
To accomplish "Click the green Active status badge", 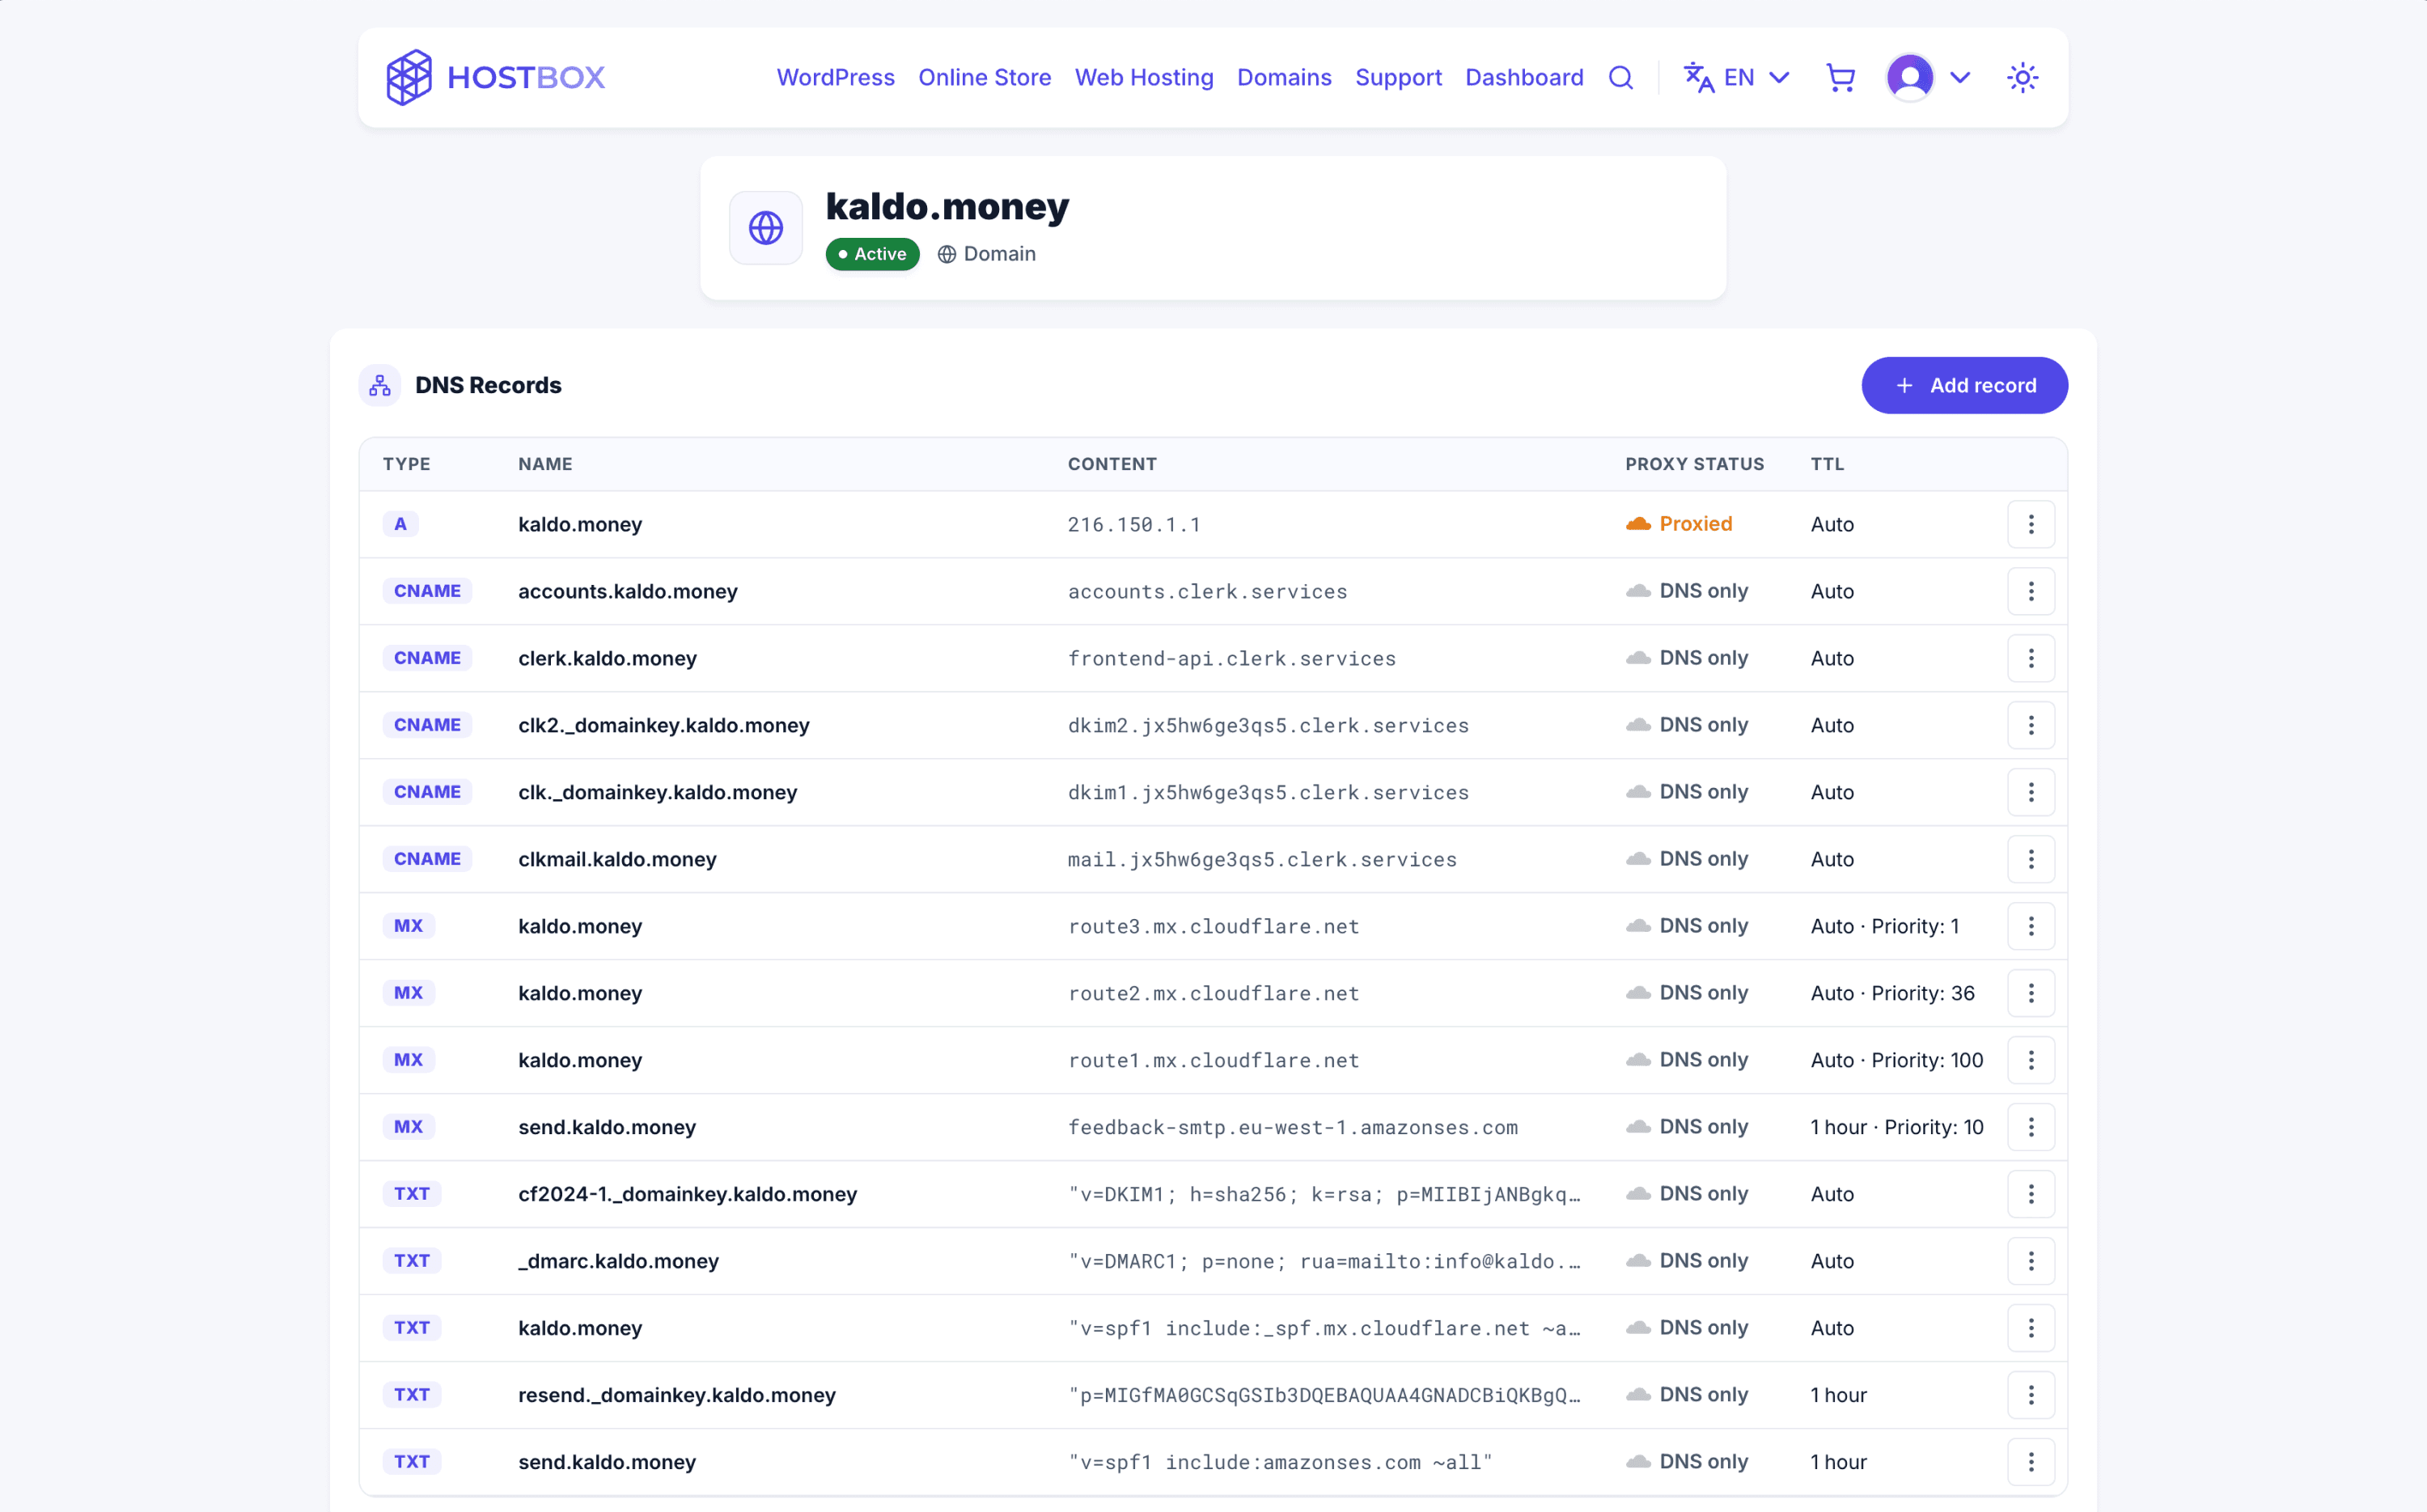I will click(x=872, y=254).
